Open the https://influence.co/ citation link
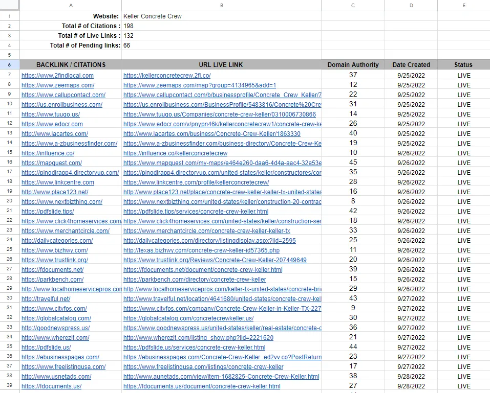Image resolution: width=490 pixels, height=393 pixels. click(48, 153)
